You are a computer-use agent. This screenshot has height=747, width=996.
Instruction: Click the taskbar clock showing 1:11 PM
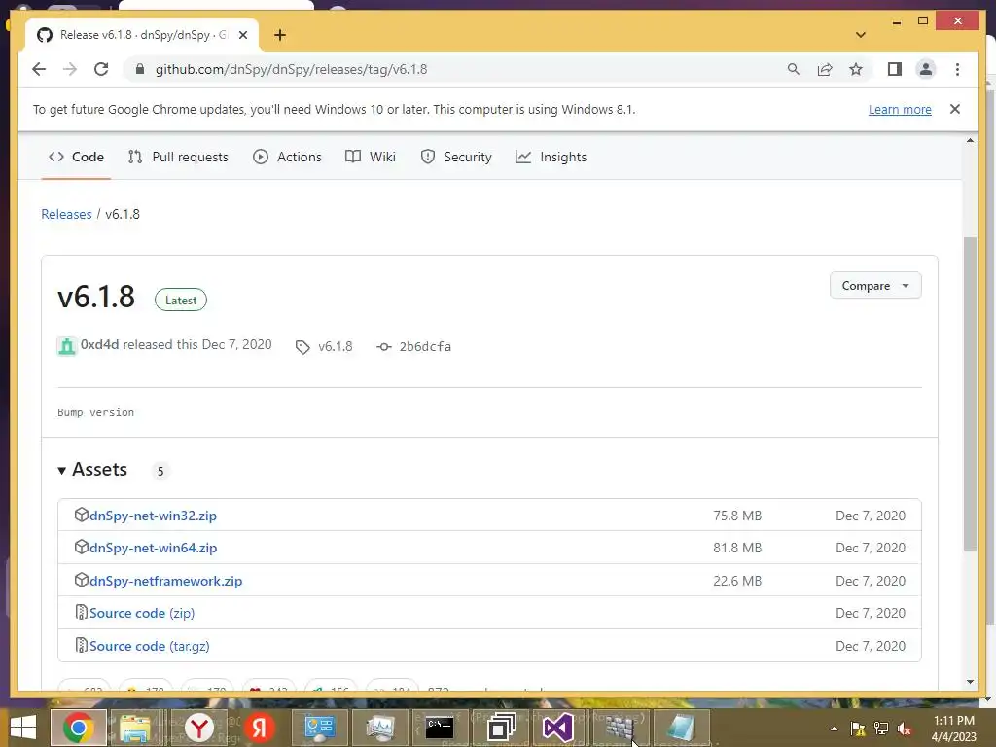(x=953, y=729)
